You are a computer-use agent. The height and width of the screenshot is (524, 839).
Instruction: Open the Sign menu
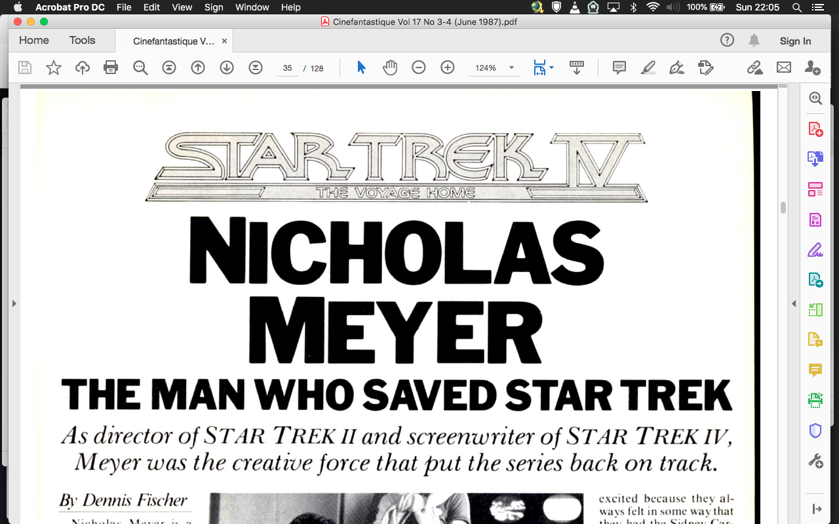coord(214,7)
